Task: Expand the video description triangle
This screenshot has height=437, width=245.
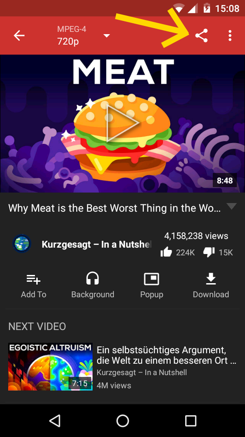Action: (231, 206)
